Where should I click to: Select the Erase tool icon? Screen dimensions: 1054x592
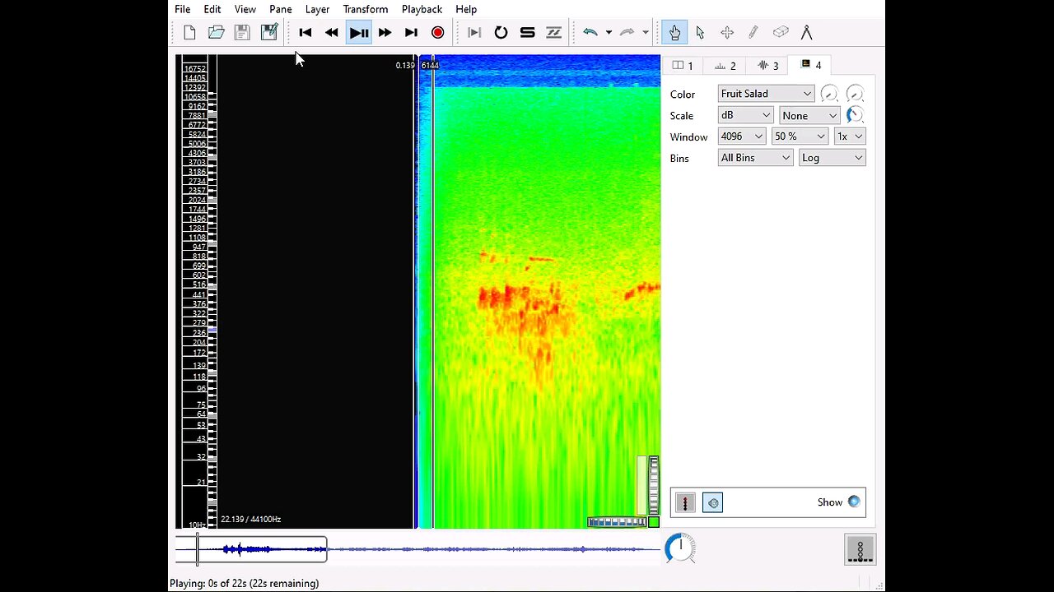coord(781,33)
